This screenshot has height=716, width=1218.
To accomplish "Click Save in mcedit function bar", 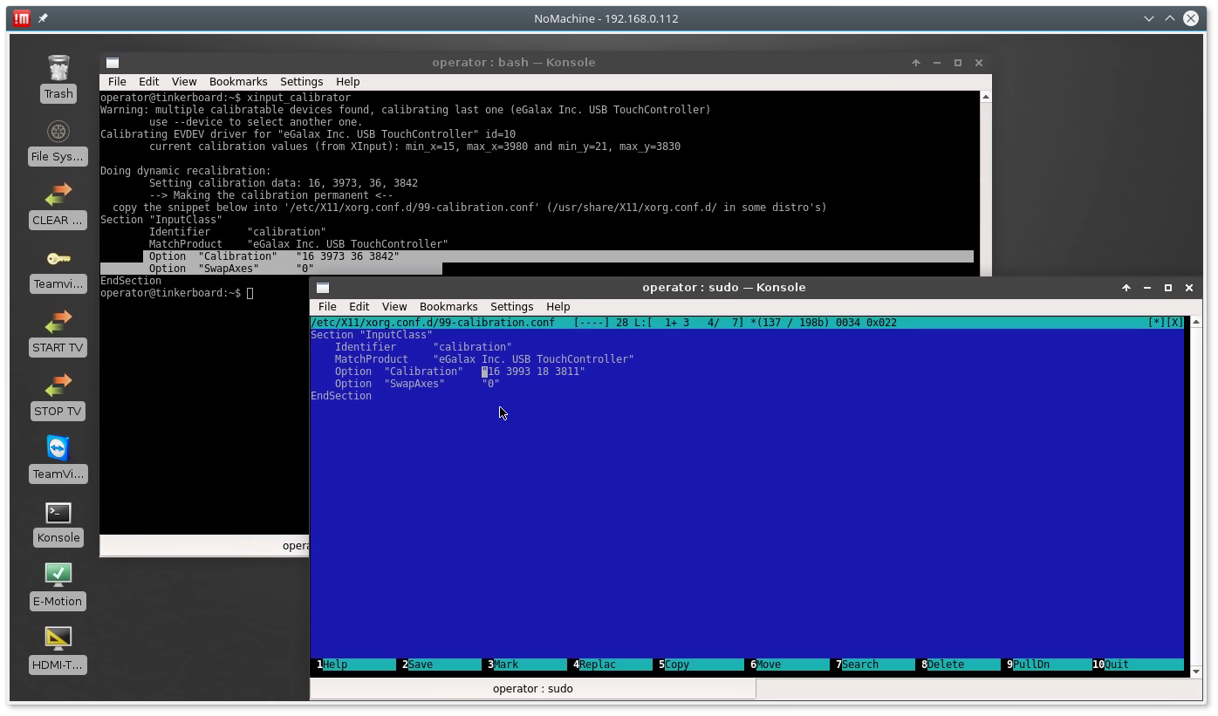I will 421,665.
